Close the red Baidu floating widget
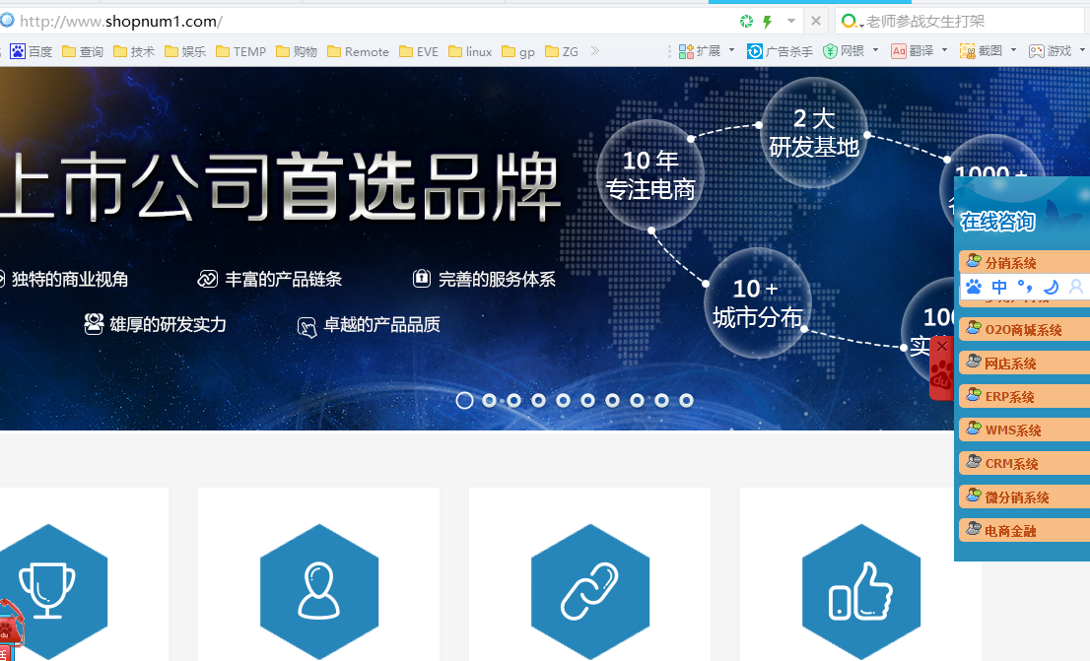The width and height of the screenshot is (1090, 661). coord(942,346)
